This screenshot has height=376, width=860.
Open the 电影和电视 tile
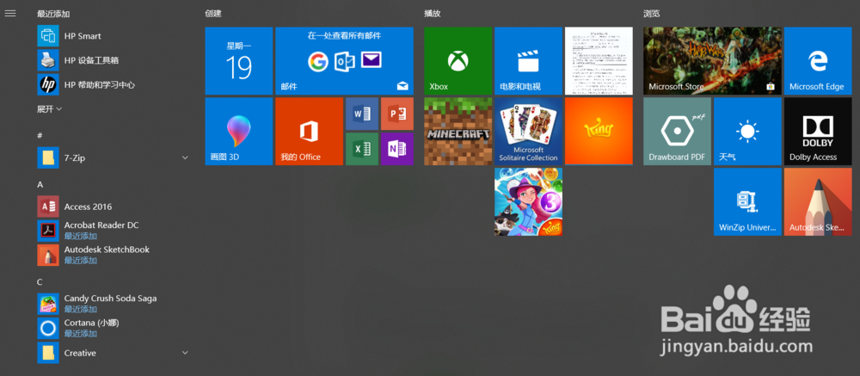point(528,61)
